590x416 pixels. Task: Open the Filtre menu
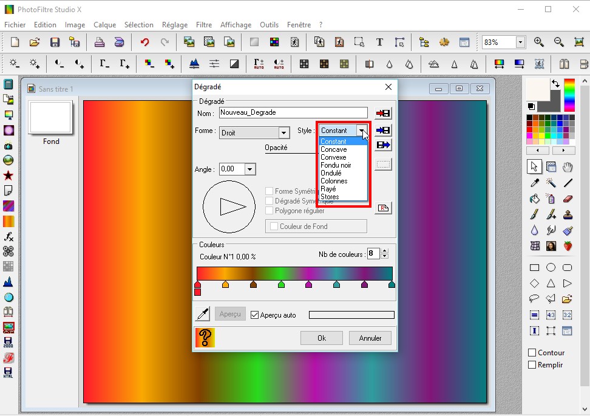click(x=204, y=25)
